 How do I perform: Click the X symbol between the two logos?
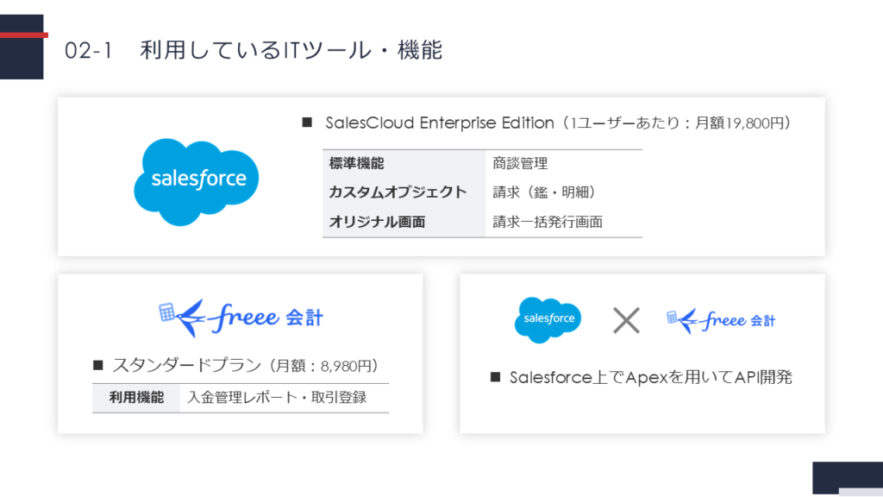pyautogui.click(x=625, y=320)
